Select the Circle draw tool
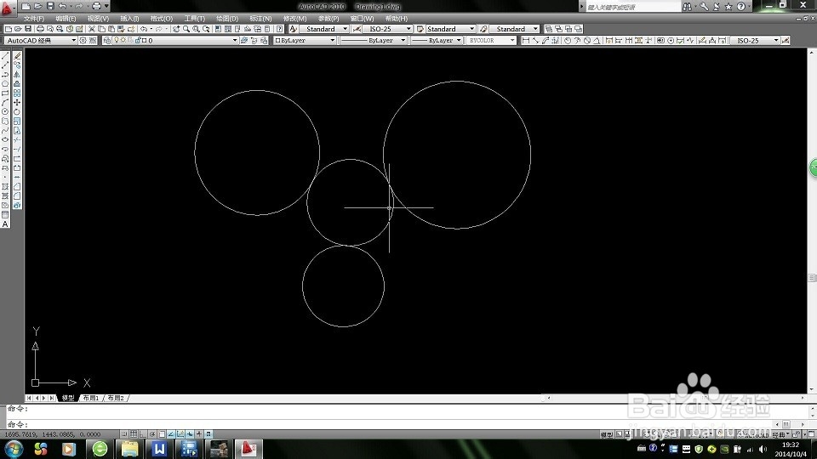The image size is (817, 459). coord(5,112)
